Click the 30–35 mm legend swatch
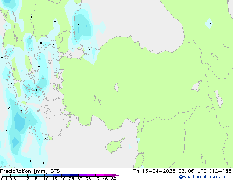This screenshot has height=180, width=233. [x=83, y=175]
